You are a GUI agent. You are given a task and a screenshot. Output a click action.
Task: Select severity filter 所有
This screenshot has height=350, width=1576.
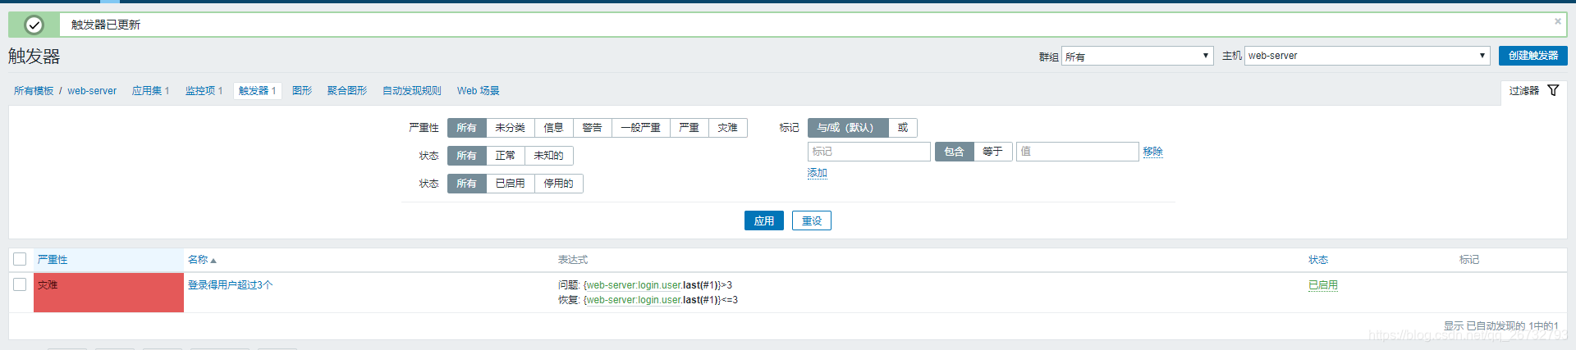466,128
